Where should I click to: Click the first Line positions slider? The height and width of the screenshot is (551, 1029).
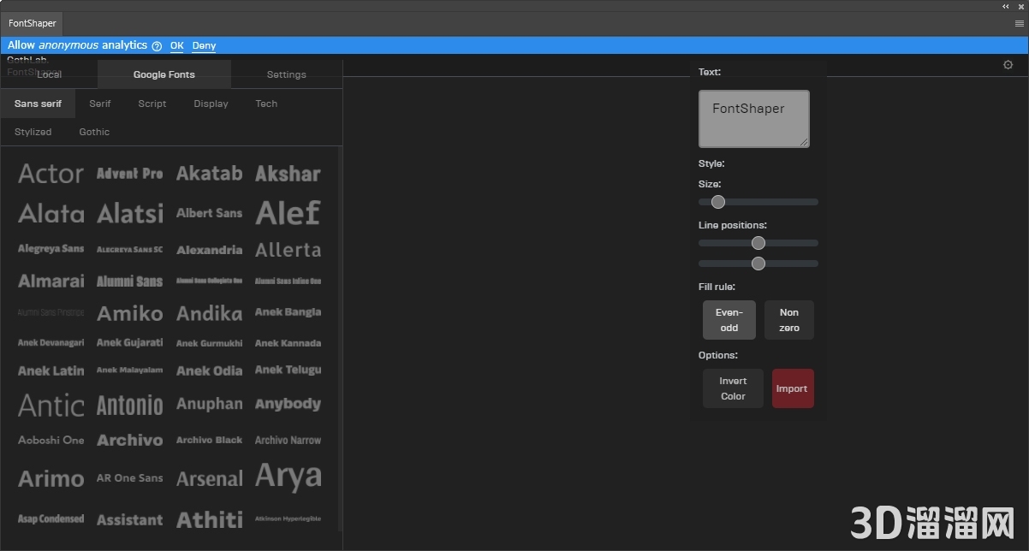pos(758,243)
